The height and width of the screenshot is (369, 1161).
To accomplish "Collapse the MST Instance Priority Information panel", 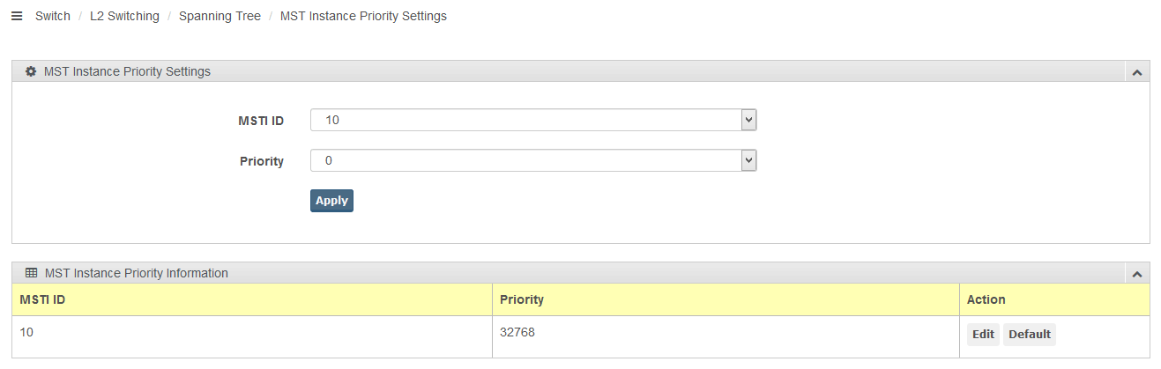I will coord(1136,274).
